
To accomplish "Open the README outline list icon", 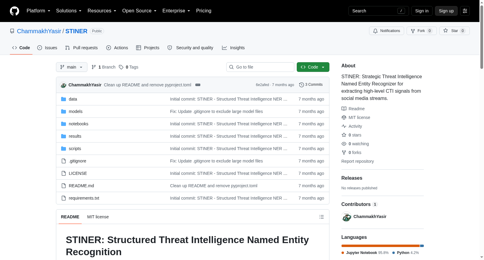I will [322, 217].
